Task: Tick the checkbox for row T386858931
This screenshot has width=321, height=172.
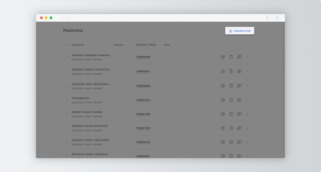Action: coord(67,71)
